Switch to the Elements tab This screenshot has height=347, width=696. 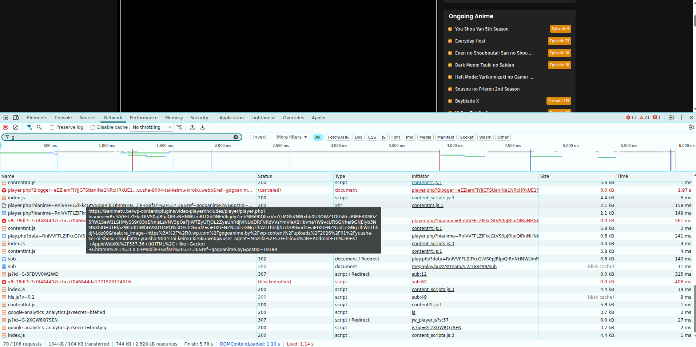click(x=37, y=118)
